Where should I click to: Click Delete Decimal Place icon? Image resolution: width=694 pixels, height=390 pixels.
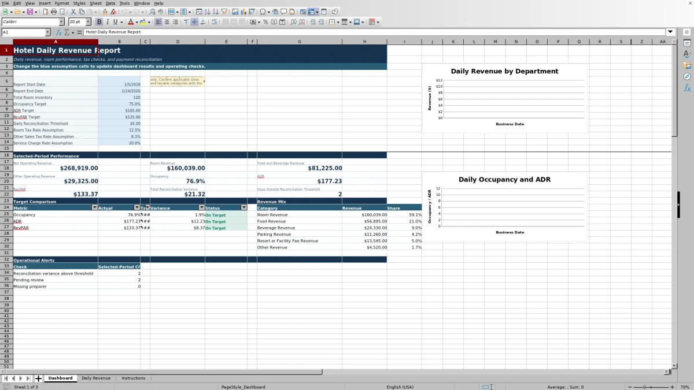pyautogui.click(x=302, y=22)
